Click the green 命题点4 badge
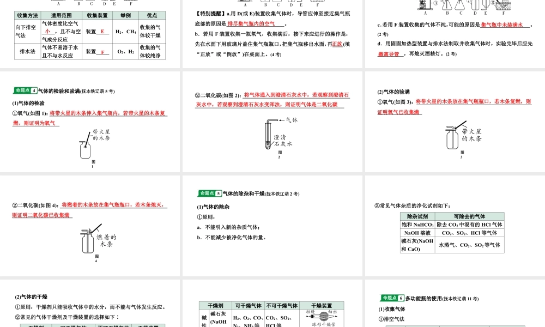The image size is (545, 327). pos(25,90)
